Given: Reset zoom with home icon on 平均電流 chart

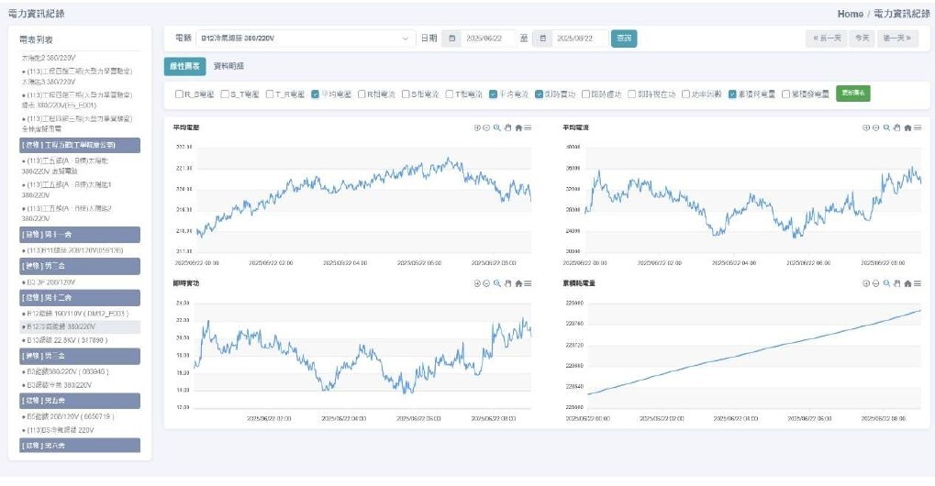Looking at the screenshot, I should click(x=907, y=127).
